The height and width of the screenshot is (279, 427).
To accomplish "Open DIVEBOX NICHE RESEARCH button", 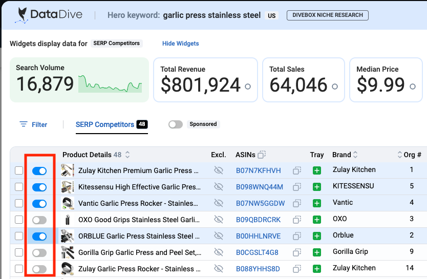I will click(328, 15).
